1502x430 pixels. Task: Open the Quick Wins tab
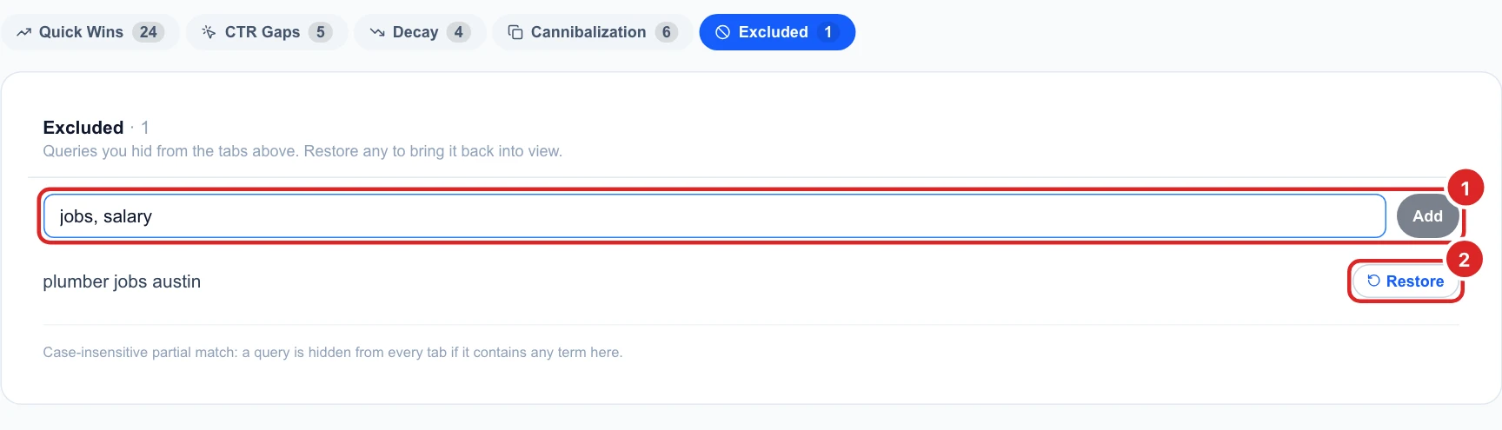pyautogui.click(x=90, y=32)
